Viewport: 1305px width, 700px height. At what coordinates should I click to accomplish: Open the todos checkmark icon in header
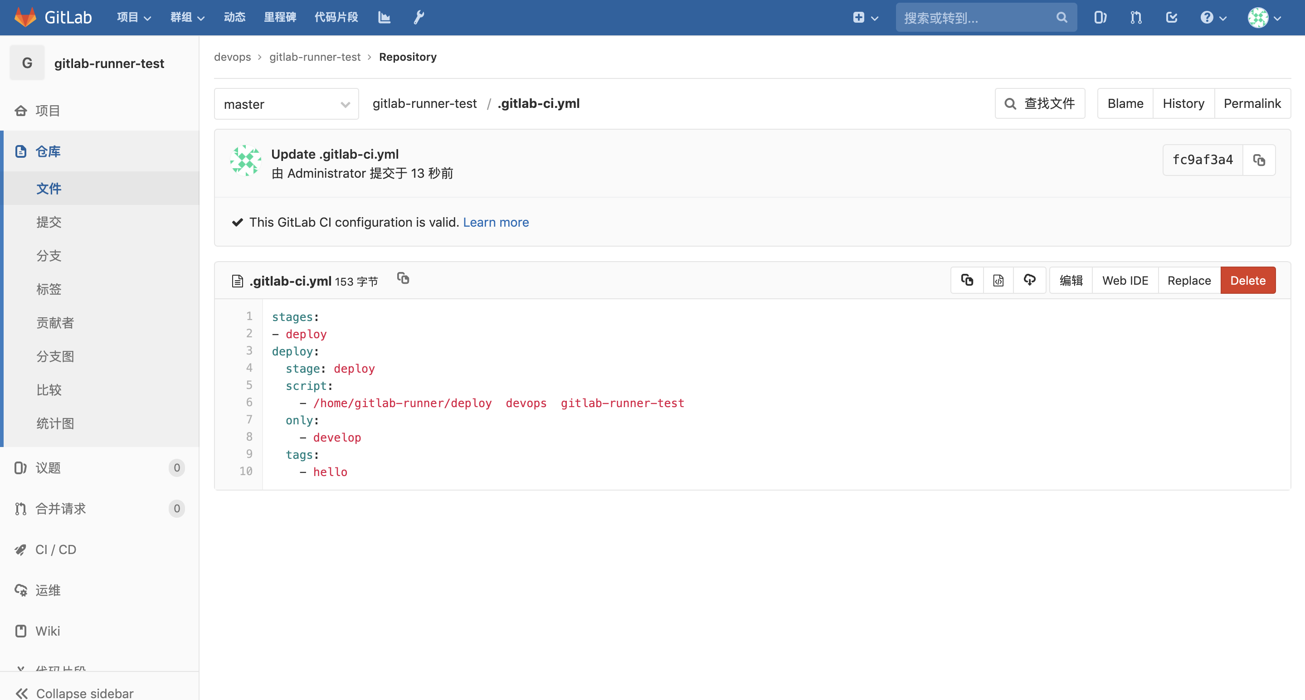(x=1171, y=17)
